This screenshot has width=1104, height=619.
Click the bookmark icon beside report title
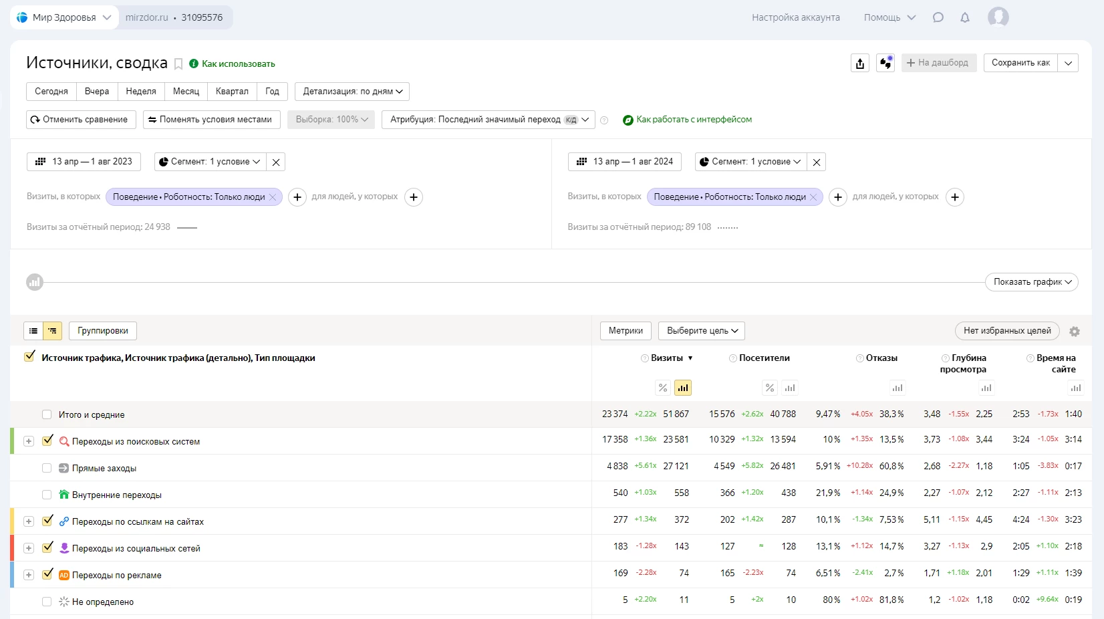(178, 64)
